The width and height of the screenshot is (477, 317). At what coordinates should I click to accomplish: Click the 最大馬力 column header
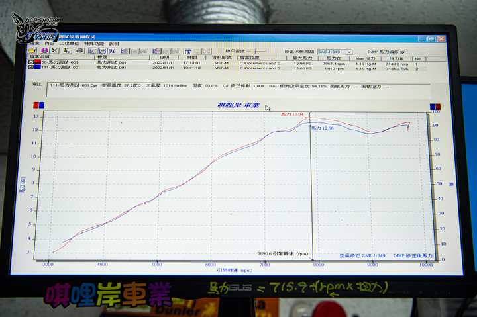tap(302, 58)
